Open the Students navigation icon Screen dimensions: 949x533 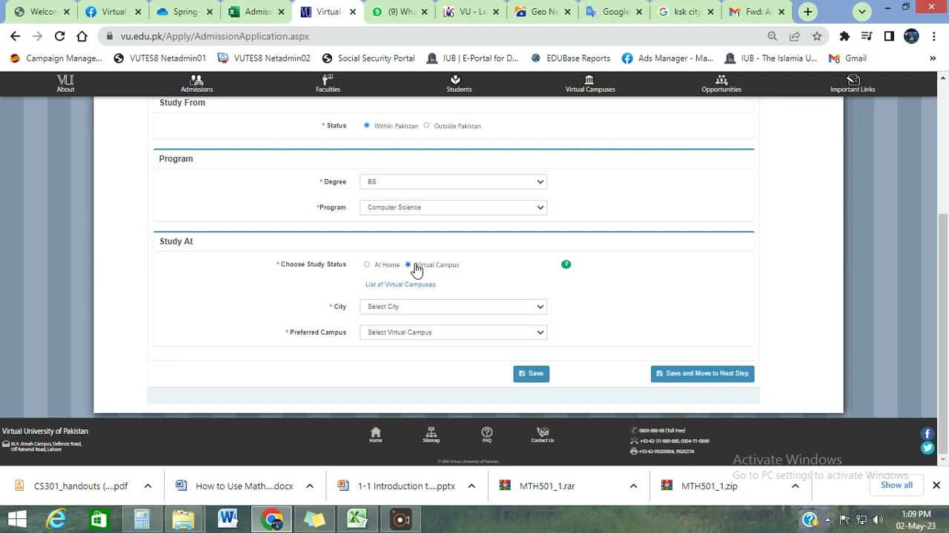[459, 84]
